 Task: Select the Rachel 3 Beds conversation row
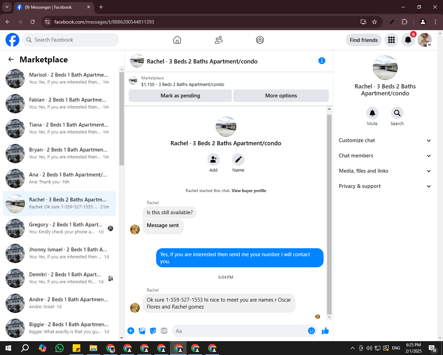point(60,203)
